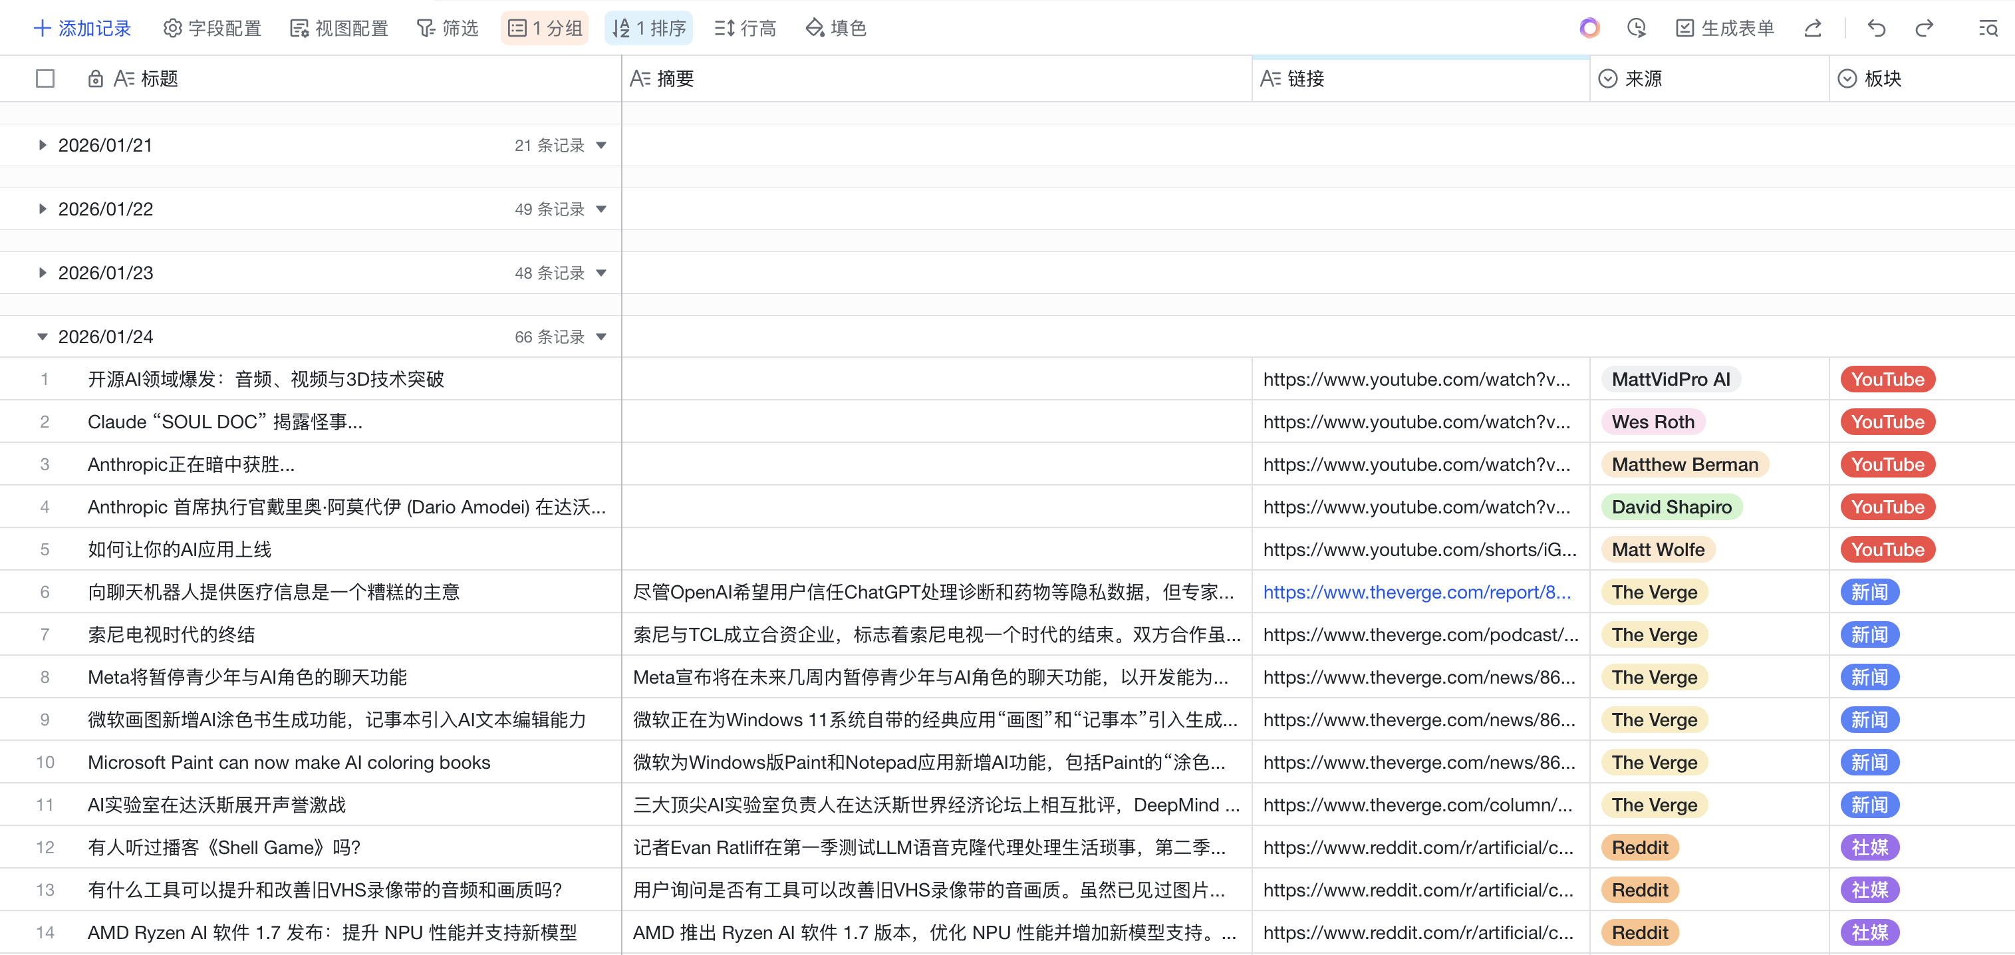Click the redo arrow icon

[1923, 29]
